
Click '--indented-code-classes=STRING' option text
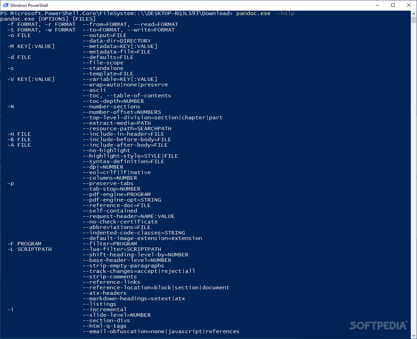point(134,233)
